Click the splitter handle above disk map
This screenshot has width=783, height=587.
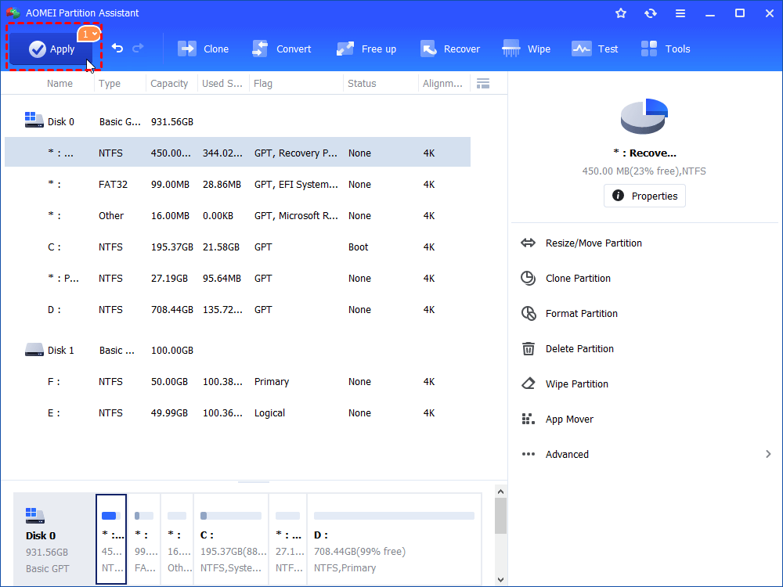click(x=254, y=482)
